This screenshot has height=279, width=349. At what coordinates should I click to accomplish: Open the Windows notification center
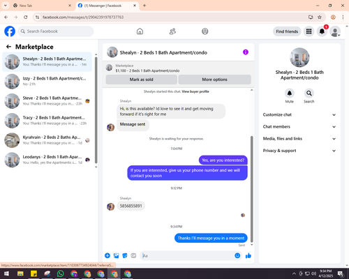(x=341, y=273)
